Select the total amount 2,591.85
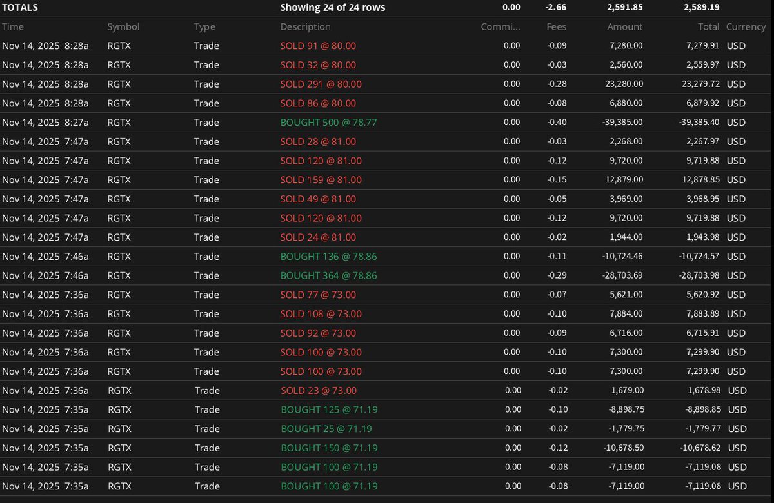The image size is (774, 503). pyautogui.click(x=625, y=8)
